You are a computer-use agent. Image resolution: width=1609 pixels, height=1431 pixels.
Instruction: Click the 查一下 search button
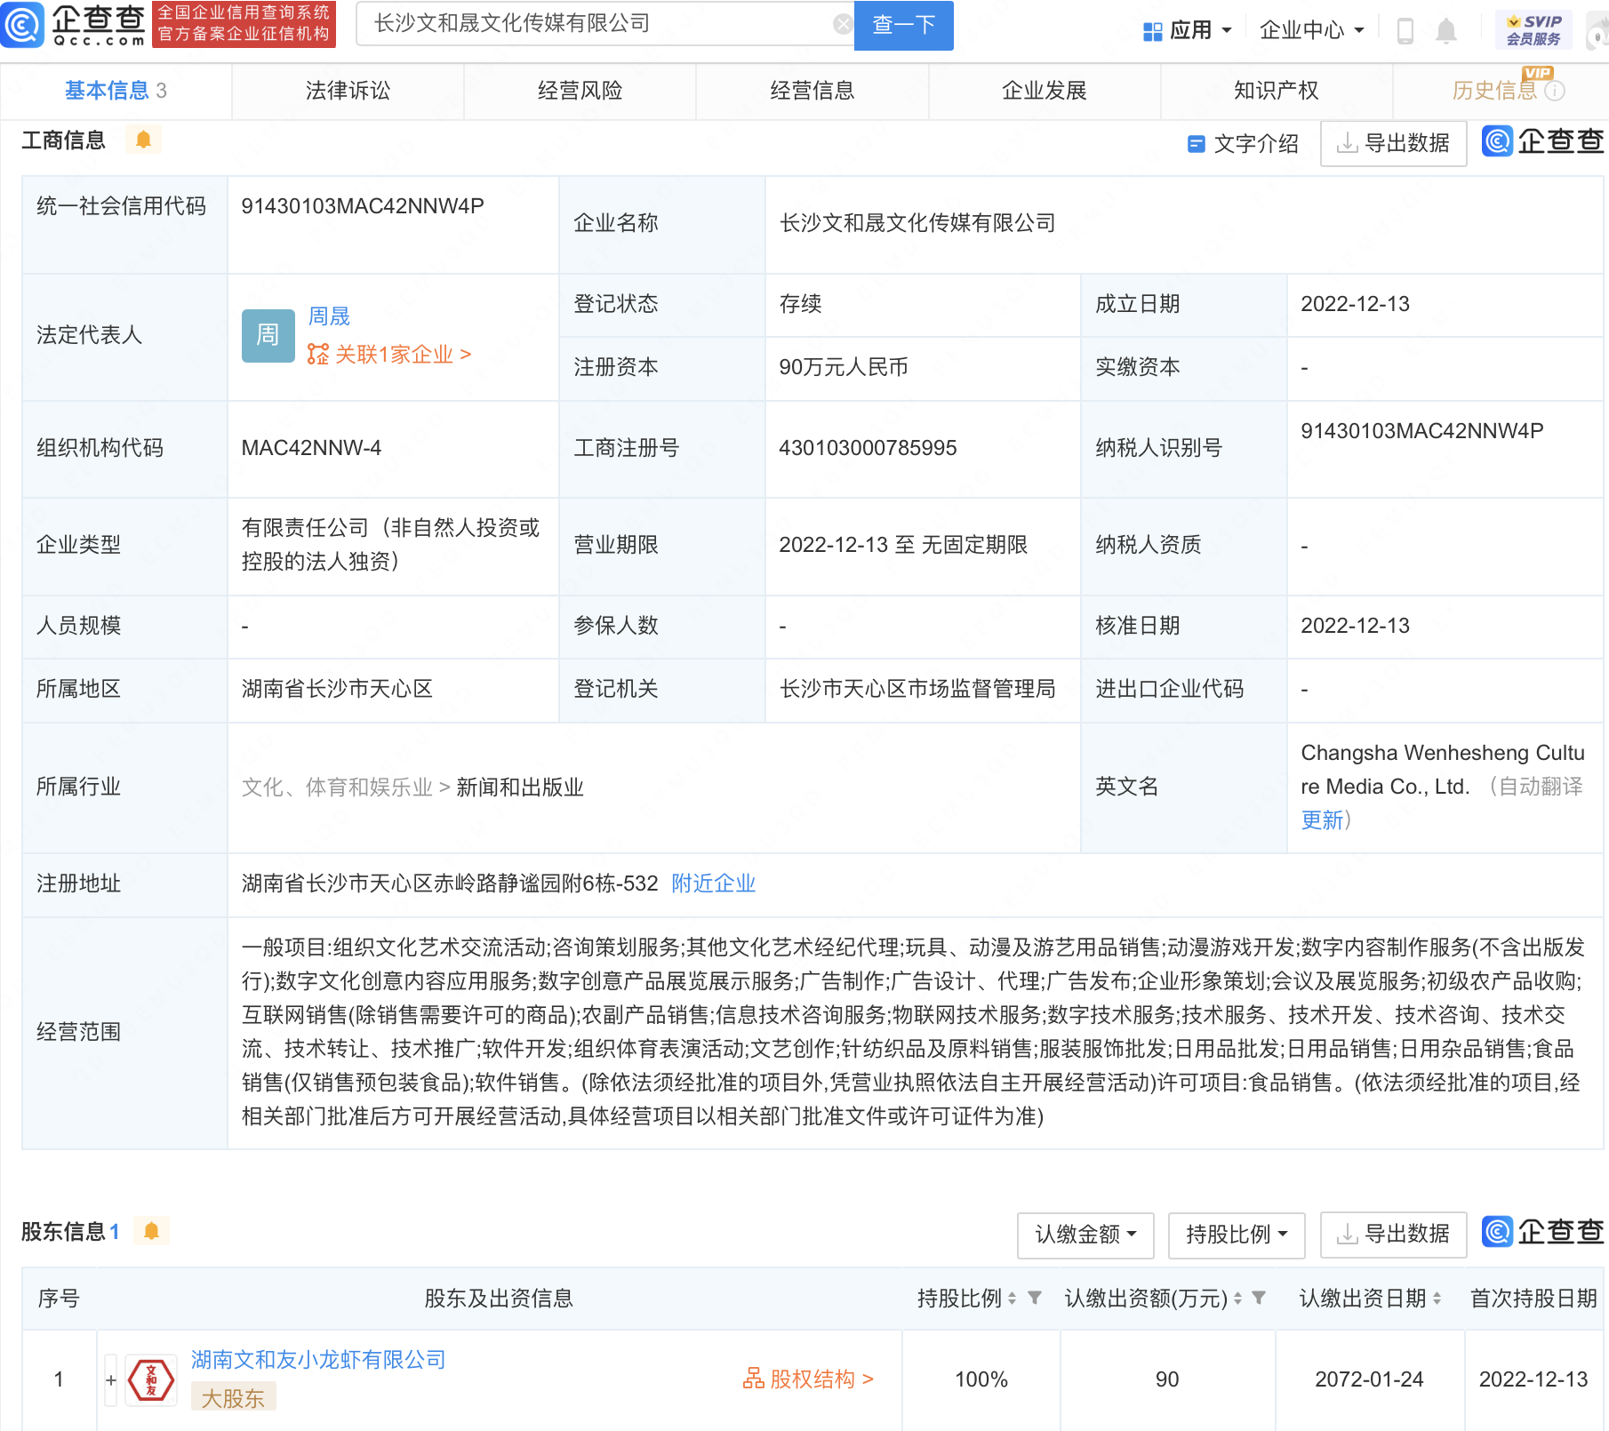point(903,25)
